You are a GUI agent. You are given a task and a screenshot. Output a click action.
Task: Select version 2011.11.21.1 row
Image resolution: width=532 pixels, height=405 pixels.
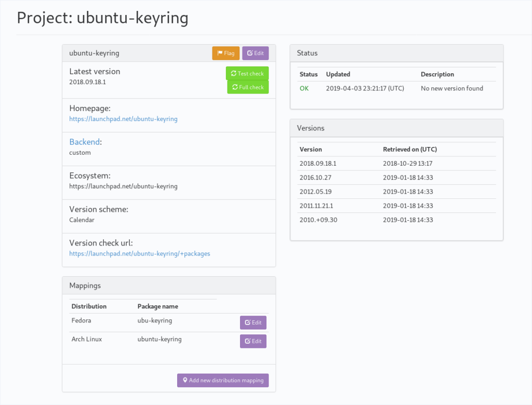396,206
